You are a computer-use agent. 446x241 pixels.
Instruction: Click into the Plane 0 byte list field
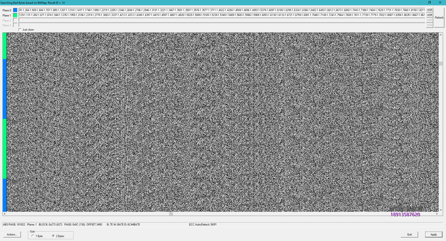(222, 10)
